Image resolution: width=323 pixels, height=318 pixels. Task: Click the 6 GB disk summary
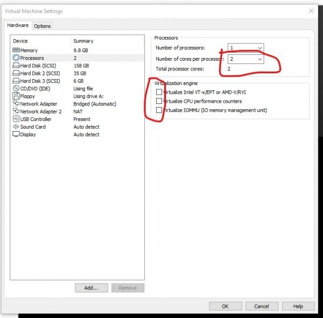pos(79,81)
